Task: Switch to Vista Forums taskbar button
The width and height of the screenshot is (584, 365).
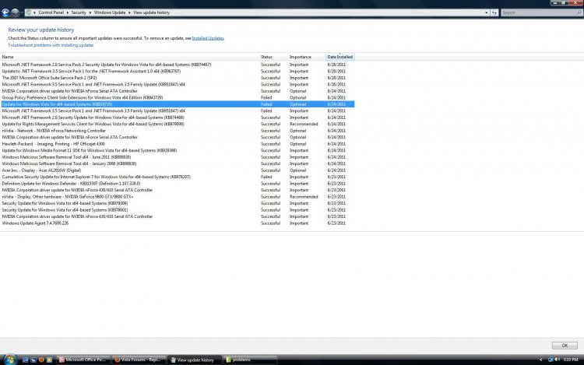Action: coord(139,360)
